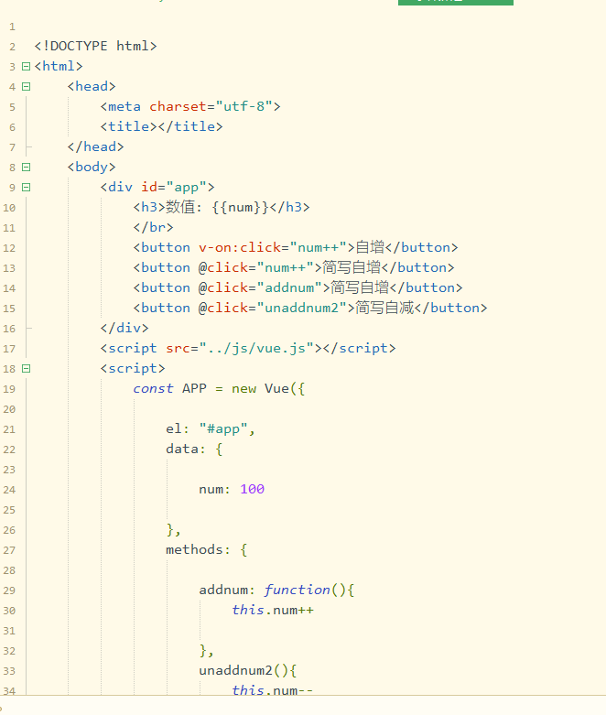This screenshot has width=606, height=715.
Task: Click the "../js/vue.js" src path
Action: click(256, 349)
